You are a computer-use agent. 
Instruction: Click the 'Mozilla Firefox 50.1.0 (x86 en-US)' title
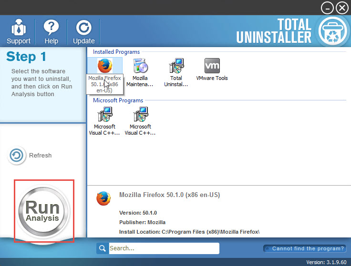tap(170, 195)
